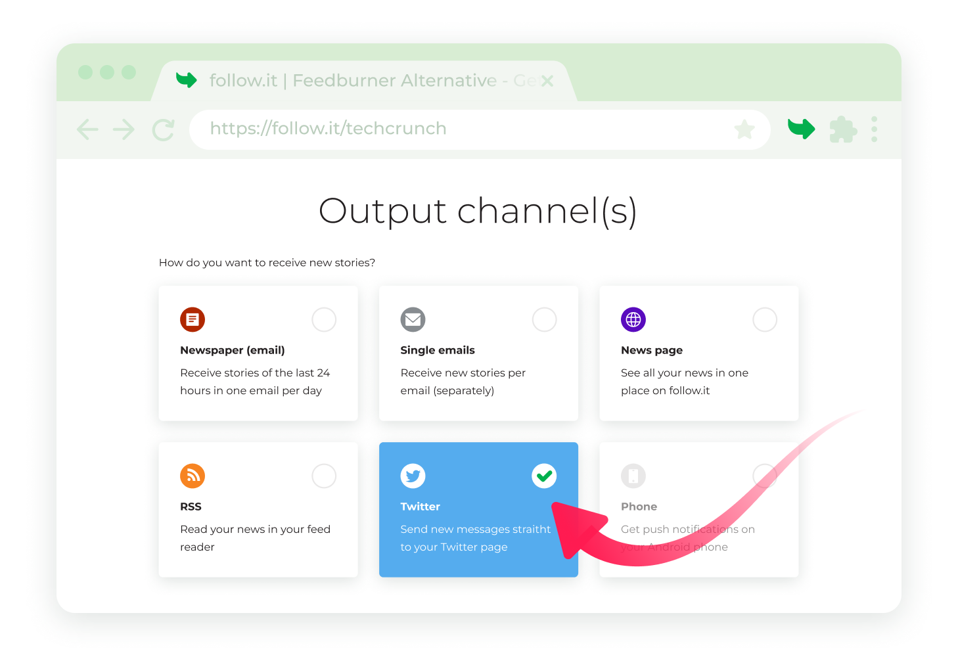Click the Phone title text
Viewport: 958px width, 657px height.
tap(639, 507)
